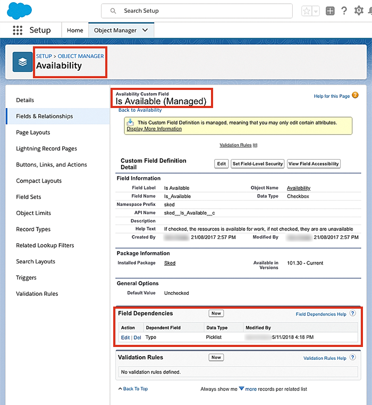Viewport: 372px width, 405px height.
Task: Open Related Lookup Filters in sidebar
Action: 45,245
